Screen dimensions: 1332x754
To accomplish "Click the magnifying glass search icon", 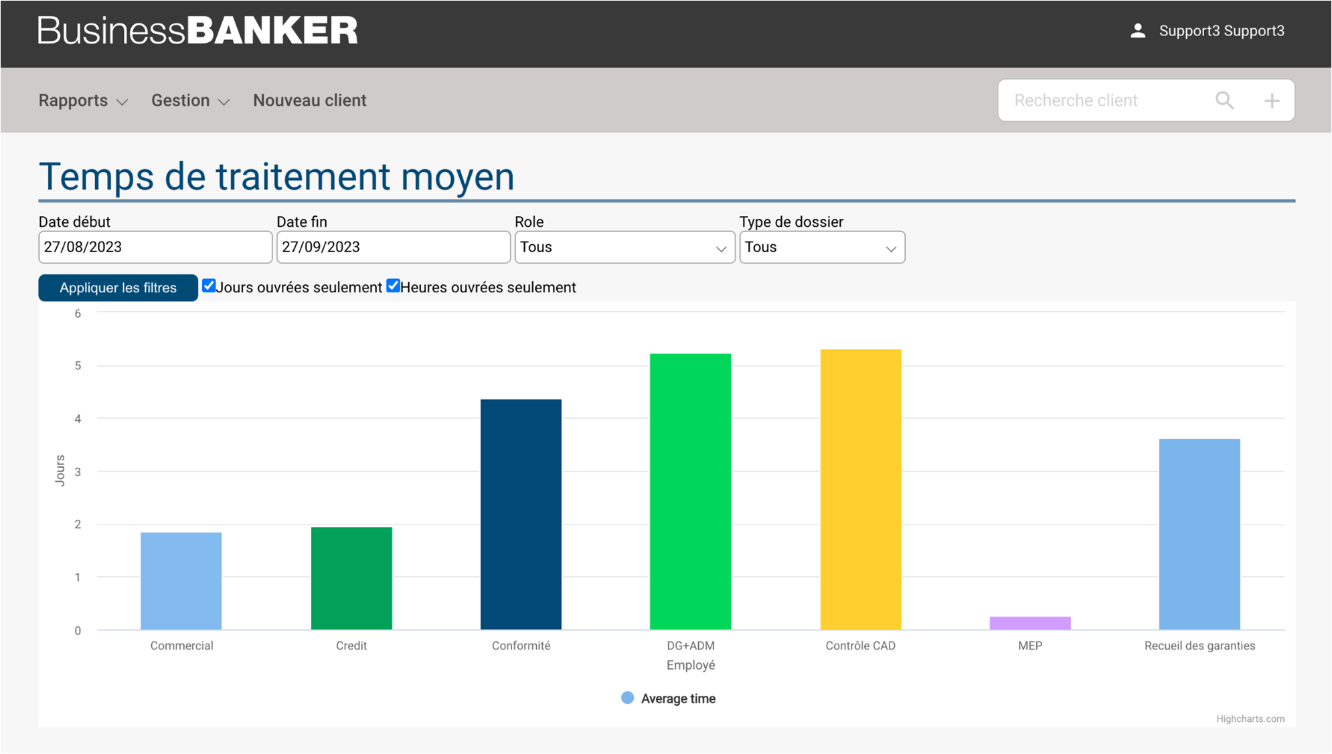I will [x=1224, y=100].
